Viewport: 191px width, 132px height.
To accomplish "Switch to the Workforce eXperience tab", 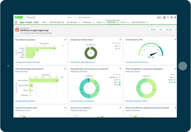I will tap(56, 22).
